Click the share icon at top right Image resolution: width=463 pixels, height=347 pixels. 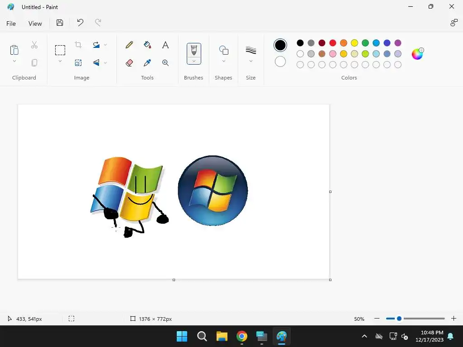point(454,23)
